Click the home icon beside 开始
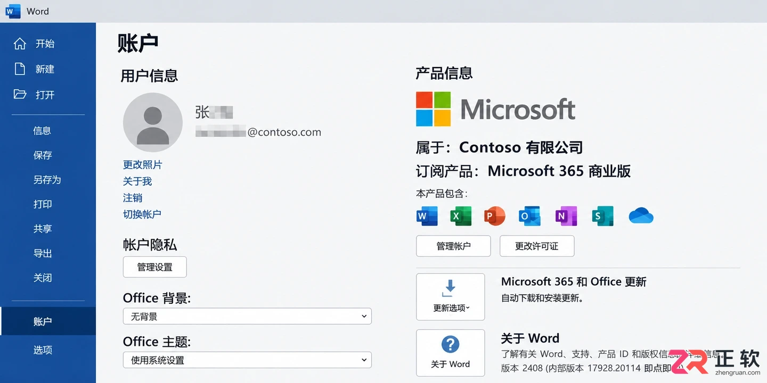Image resolution: width=767 pixels, height=383 pixels. point(20,44)
